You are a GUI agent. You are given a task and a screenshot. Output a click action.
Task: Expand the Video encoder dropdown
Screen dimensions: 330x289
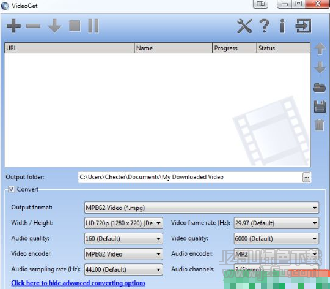tap(123, 254)
